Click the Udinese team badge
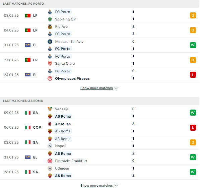Viewport: 200px width, 191px height. pyautogui.click(x=50, y=168)
